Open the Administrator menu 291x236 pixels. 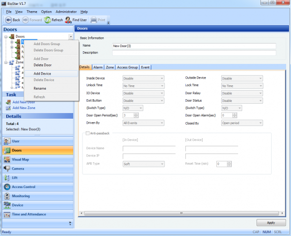click(x=66, y=11)
